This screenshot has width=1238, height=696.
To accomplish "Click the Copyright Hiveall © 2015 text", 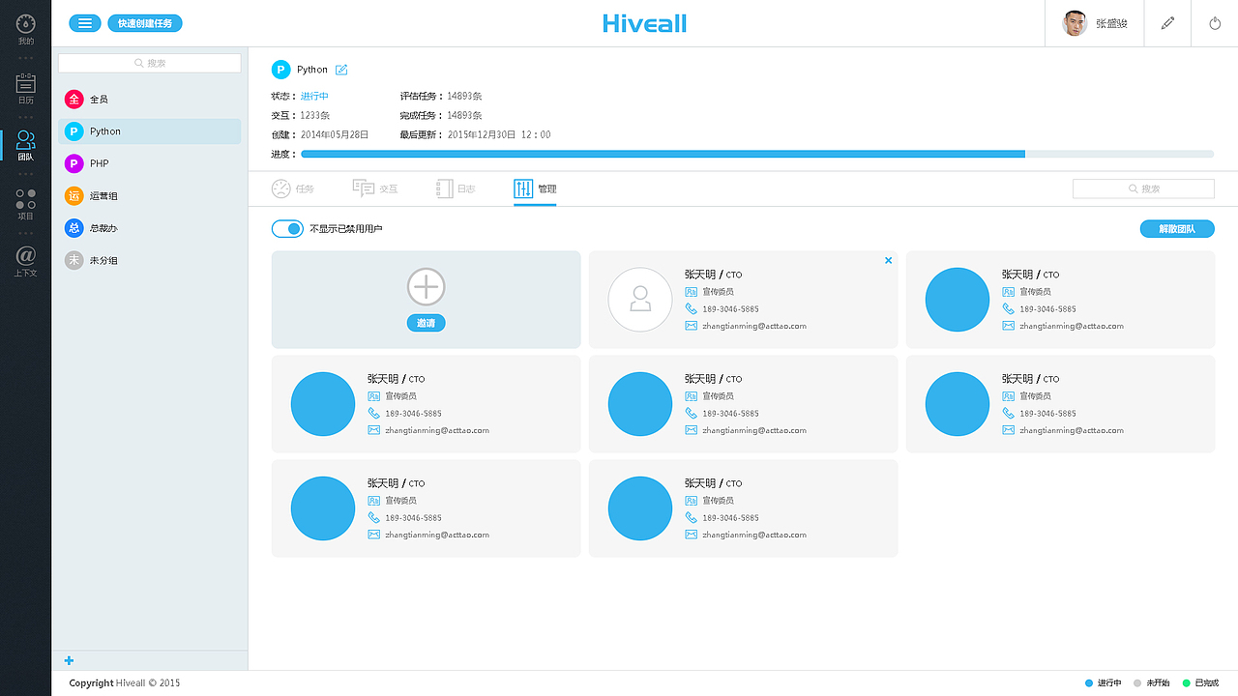I will (x=125, y=683).
